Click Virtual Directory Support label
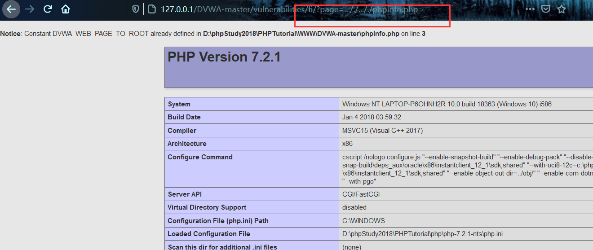The height and width of the screenshot is (250, 593). click(207, 207)
